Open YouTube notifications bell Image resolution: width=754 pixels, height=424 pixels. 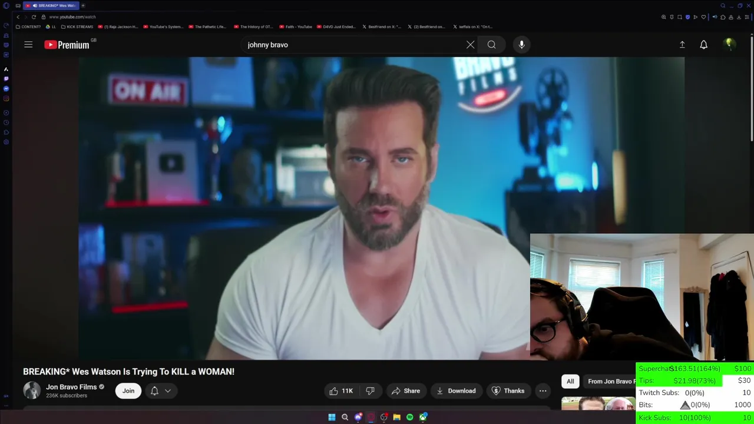703,45
